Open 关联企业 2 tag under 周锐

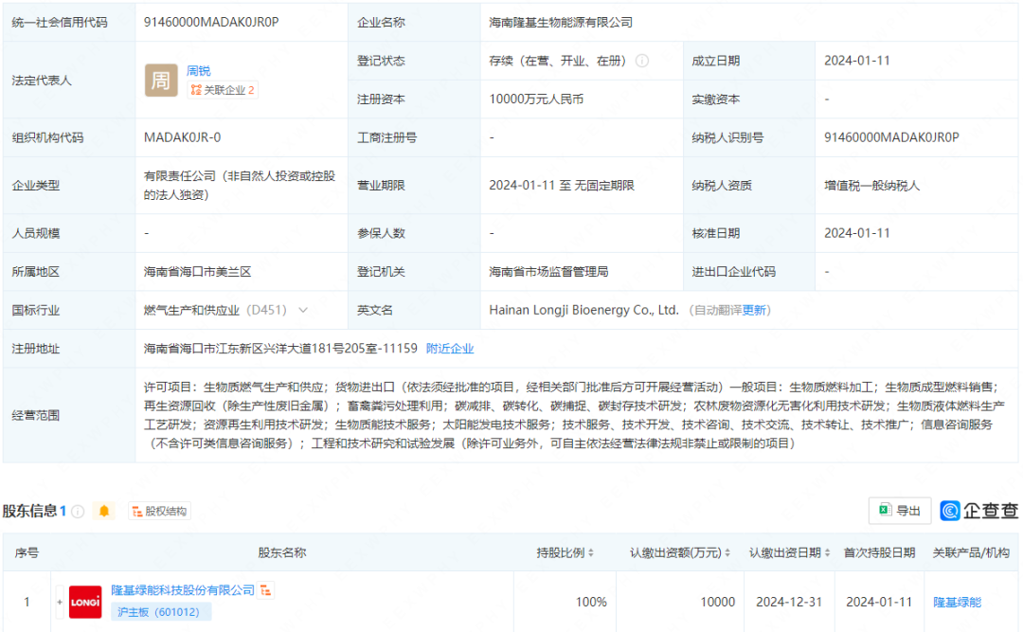[224, 90]
